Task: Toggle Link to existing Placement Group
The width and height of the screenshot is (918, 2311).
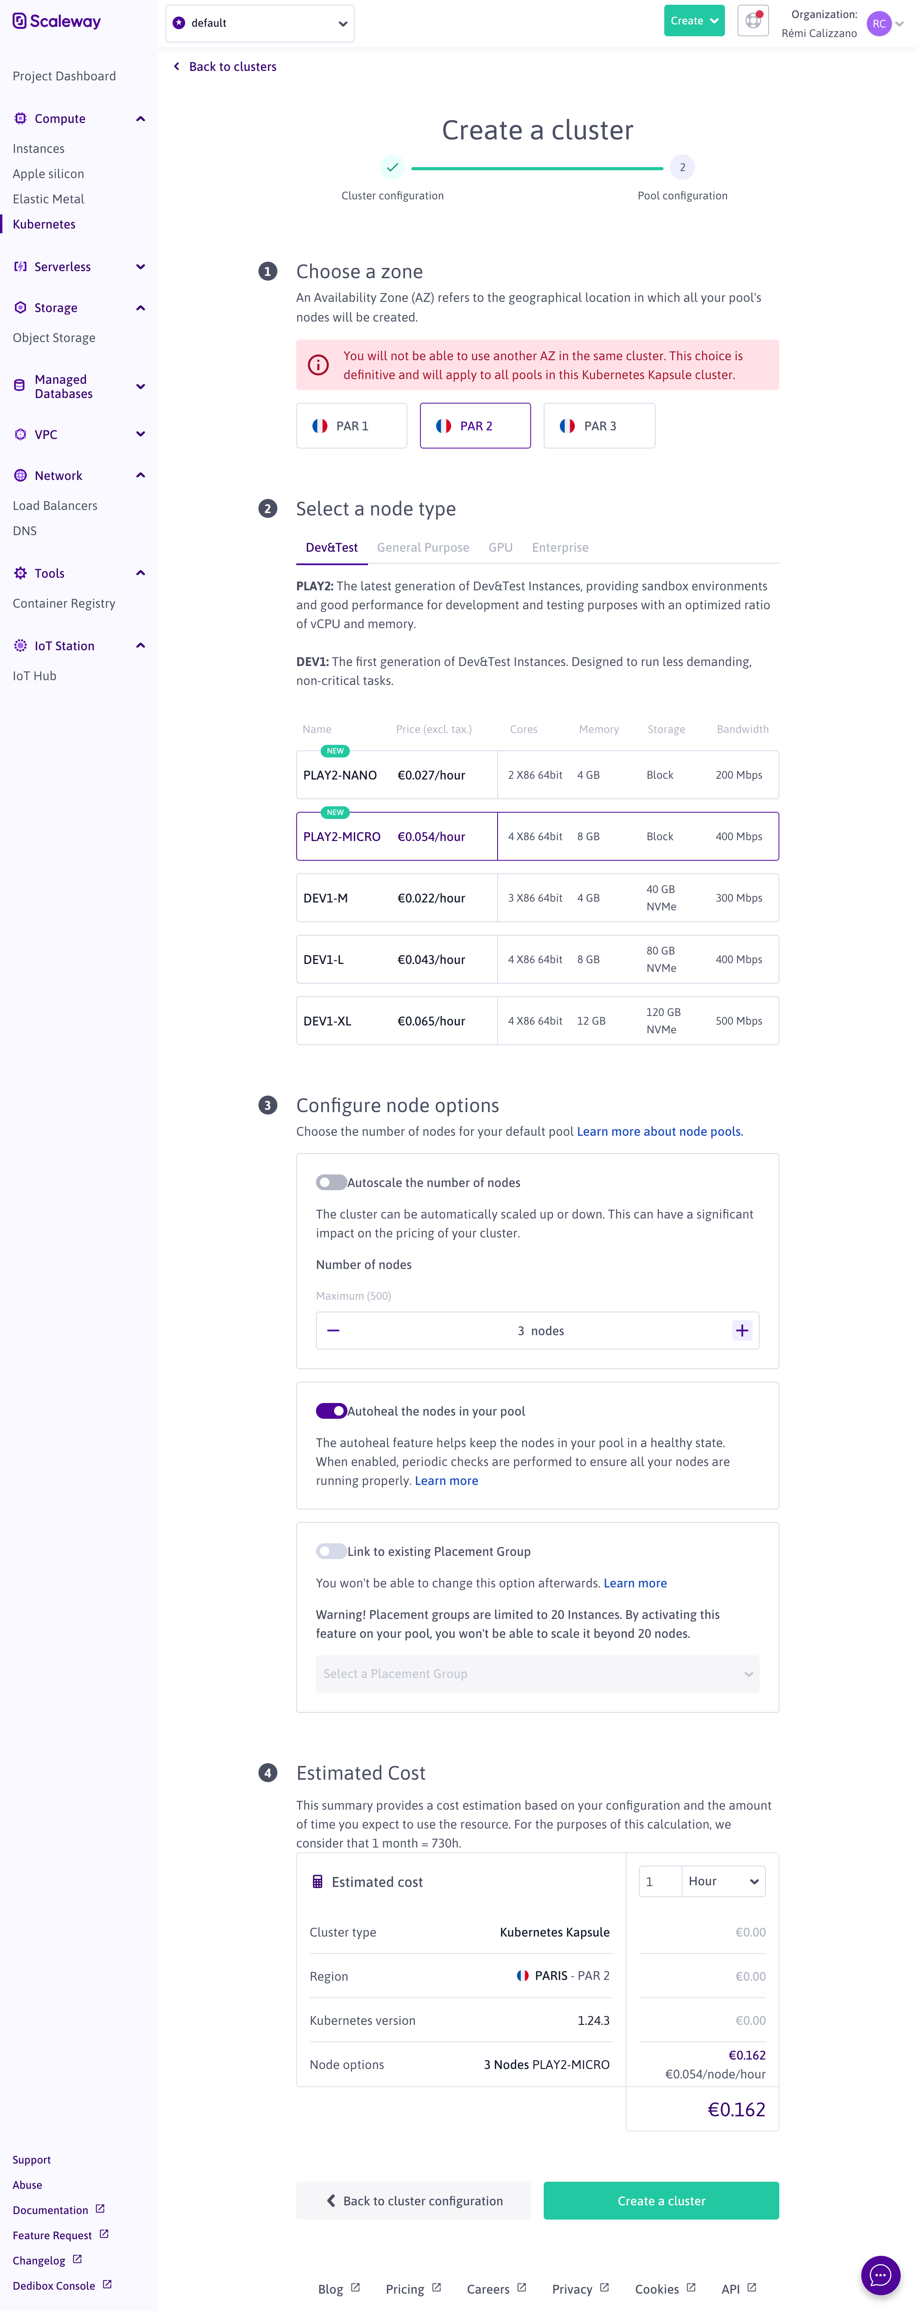Action: [x=331, y=1551]
